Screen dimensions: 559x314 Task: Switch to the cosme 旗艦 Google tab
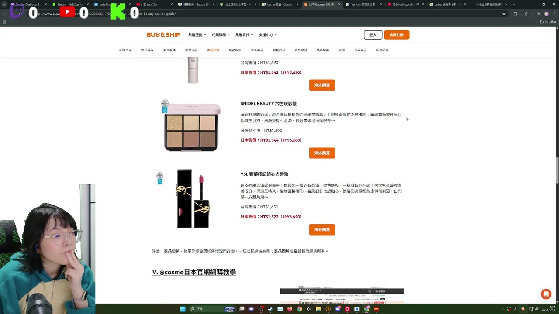click(279, 4)
